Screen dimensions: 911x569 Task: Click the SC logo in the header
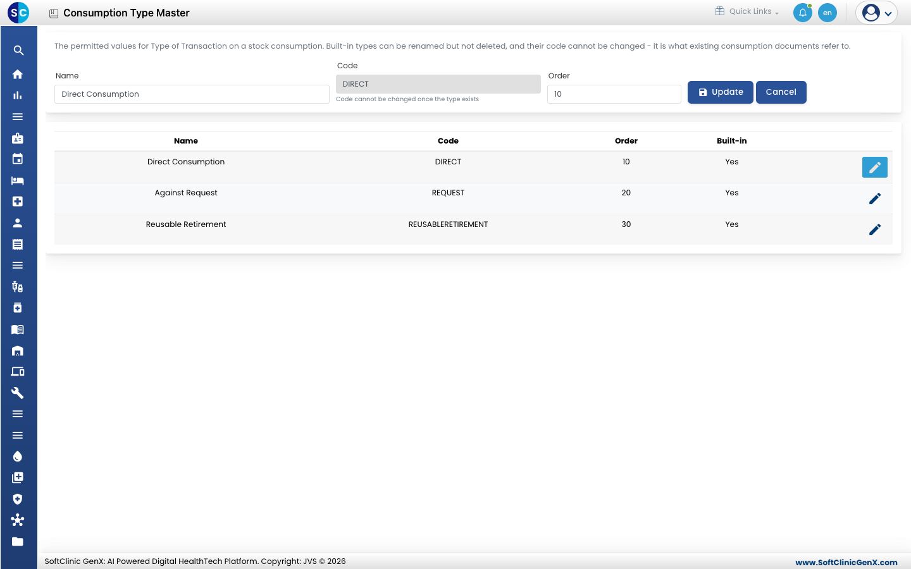pos(18,13)
